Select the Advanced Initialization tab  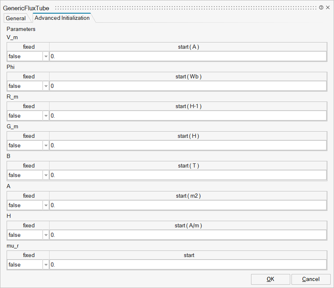pos(62,18)
